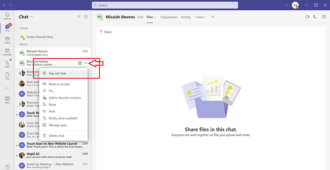Start an audio call
The image size is (330, 170).
314,17
